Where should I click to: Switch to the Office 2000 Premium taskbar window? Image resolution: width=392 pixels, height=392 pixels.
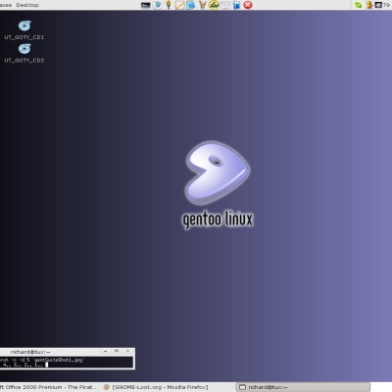click(48, 387)
